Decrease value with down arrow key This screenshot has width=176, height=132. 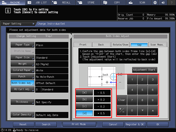click(x=142, y=110)
